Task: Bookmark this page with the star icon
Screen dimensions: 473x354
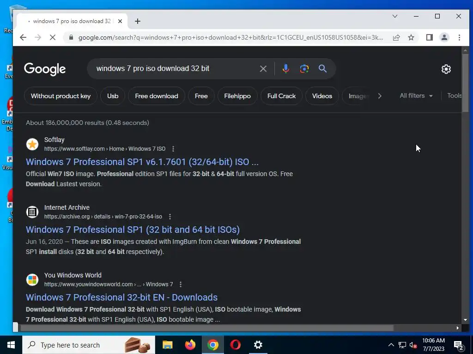Action: pyautogui.click(x=411, y=37)
